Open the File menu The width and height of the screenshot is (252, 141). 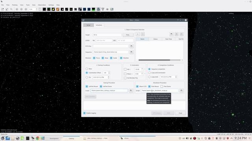(3, 5)
